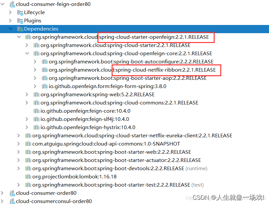The image size is (269, 204).
Task: Expand the Plugins node
Action: tap(10, 21)
